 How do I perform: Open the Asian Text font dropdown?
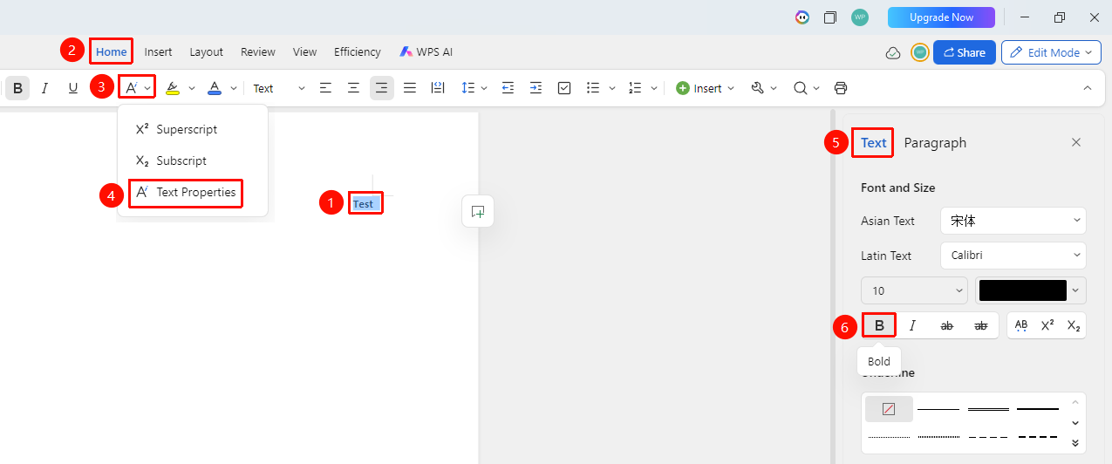1013,221
